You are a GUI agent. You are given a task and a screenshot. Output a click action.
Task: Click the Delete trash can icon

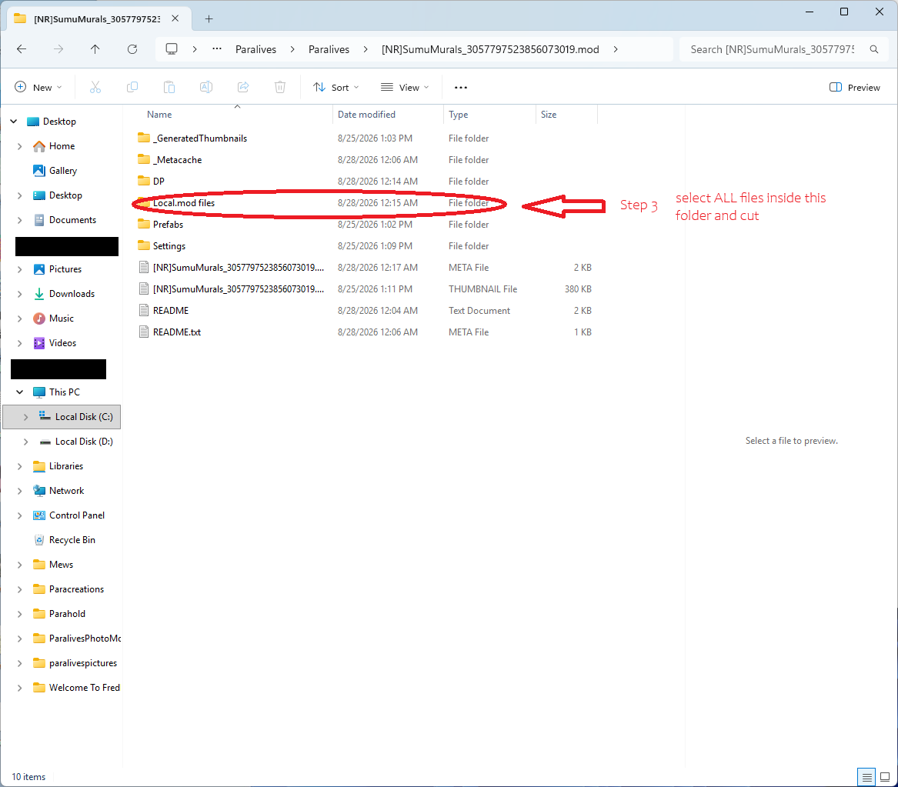click(x=280, y=87)
